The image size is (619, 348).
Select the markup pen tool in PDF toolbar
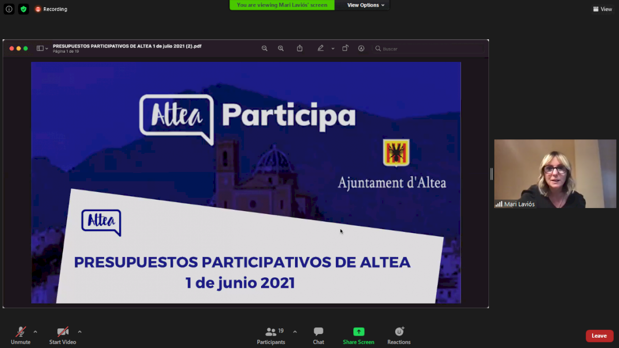(x=320, y=49)
